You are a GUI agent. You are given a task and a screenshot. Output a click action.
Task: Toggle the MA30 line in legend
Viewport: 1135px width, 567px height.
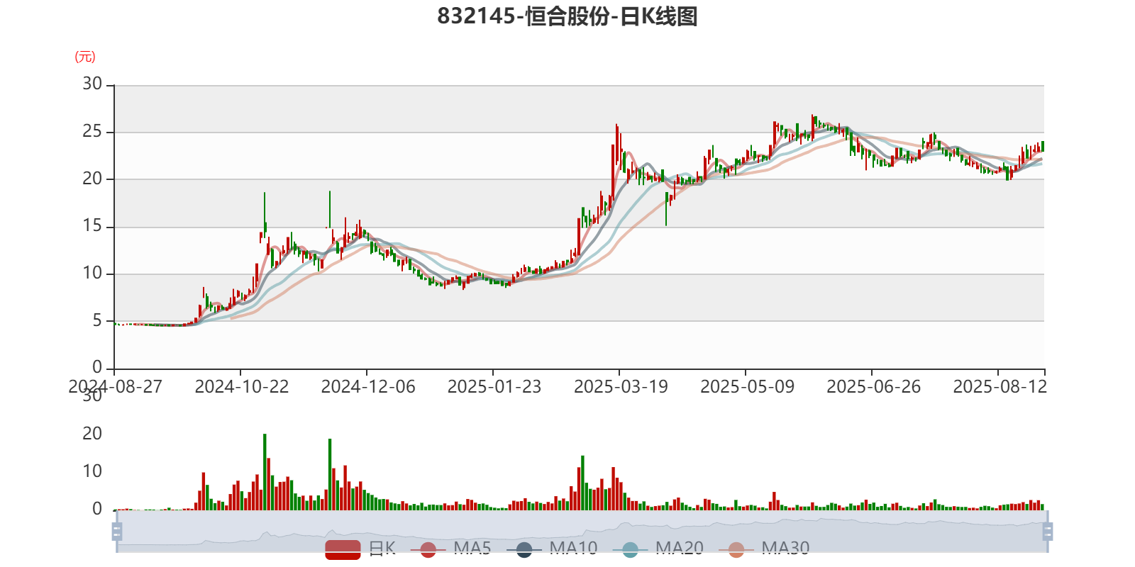pyautogui.click(x=764, y=549)
